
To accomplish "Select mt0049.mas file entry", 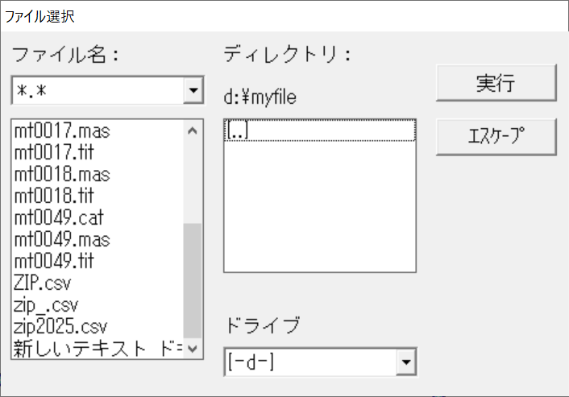I will coord(62,239).
